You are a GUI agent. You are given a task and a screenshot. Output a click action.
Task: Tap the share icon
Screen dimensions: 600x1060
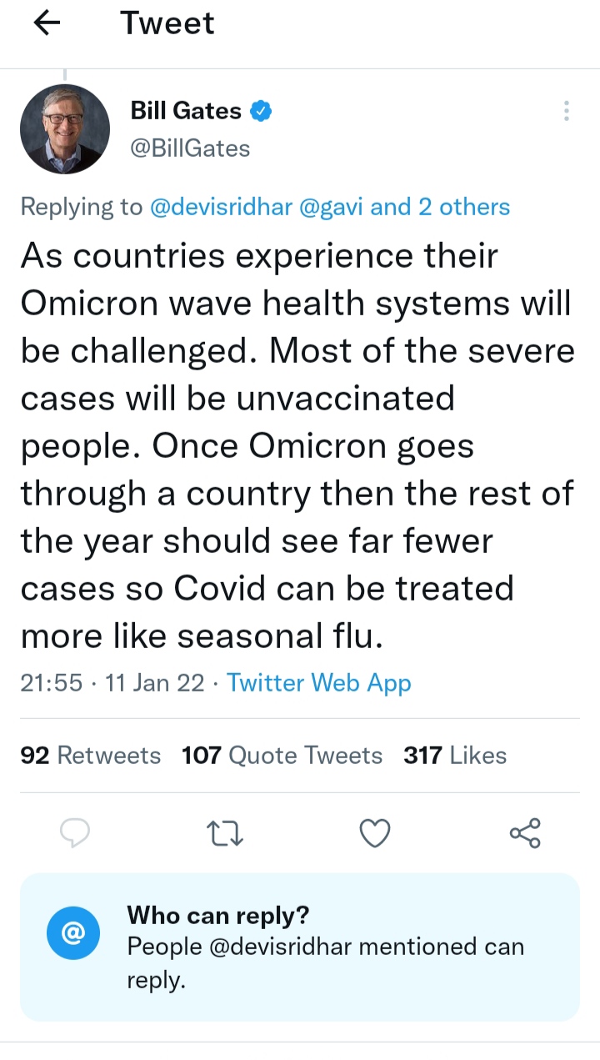click(x=525, y=832)
